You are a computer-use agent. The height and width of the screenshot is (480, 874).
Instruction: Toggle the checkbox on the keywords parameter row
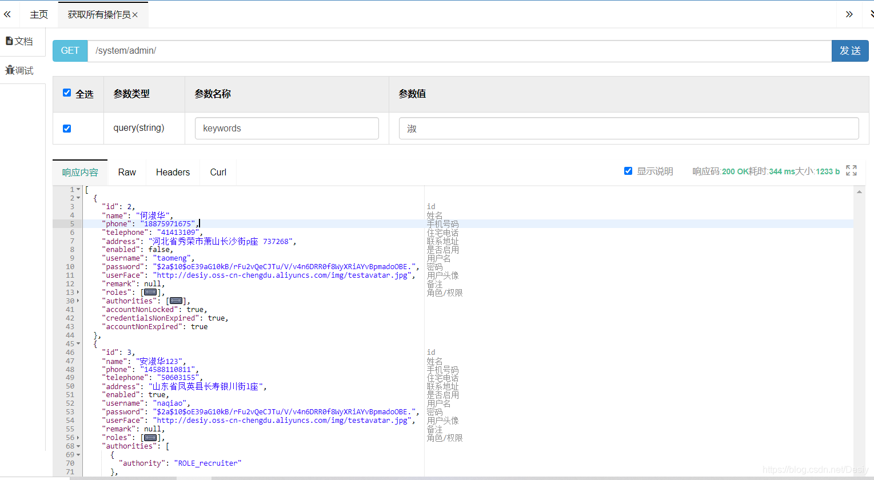coord(67,128)
